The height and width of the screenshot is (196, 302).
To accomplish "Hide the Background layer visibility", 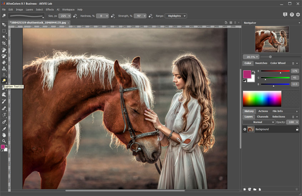I will tap(245, 129).
